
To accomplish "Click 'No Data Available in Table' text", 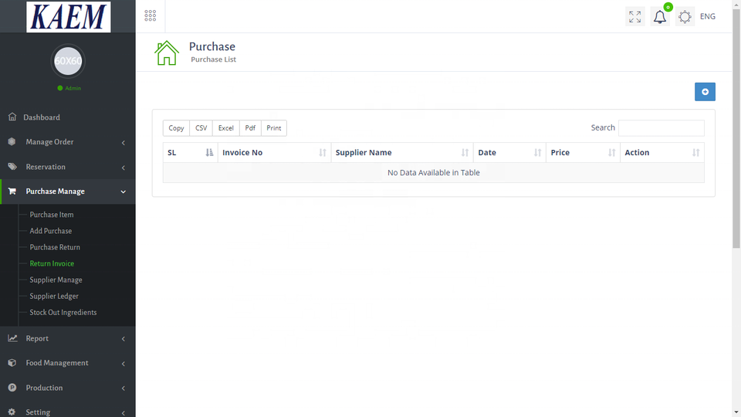I will [x=433, y=172].
